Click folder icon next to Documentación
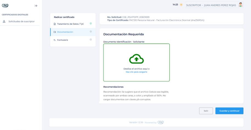Screen dimensions: 251x130 point(55,32)
